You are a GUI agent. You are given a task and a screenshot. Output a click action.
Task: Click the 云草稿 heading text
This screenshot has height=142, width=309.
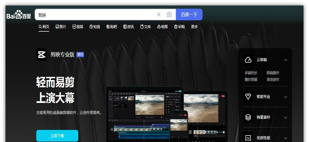pos(262,60)
